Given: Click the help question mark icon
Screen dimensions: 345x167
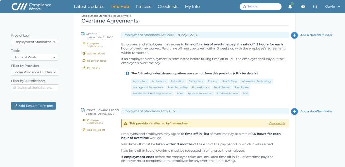Looking at the screenshot, I should pos(303,7).
